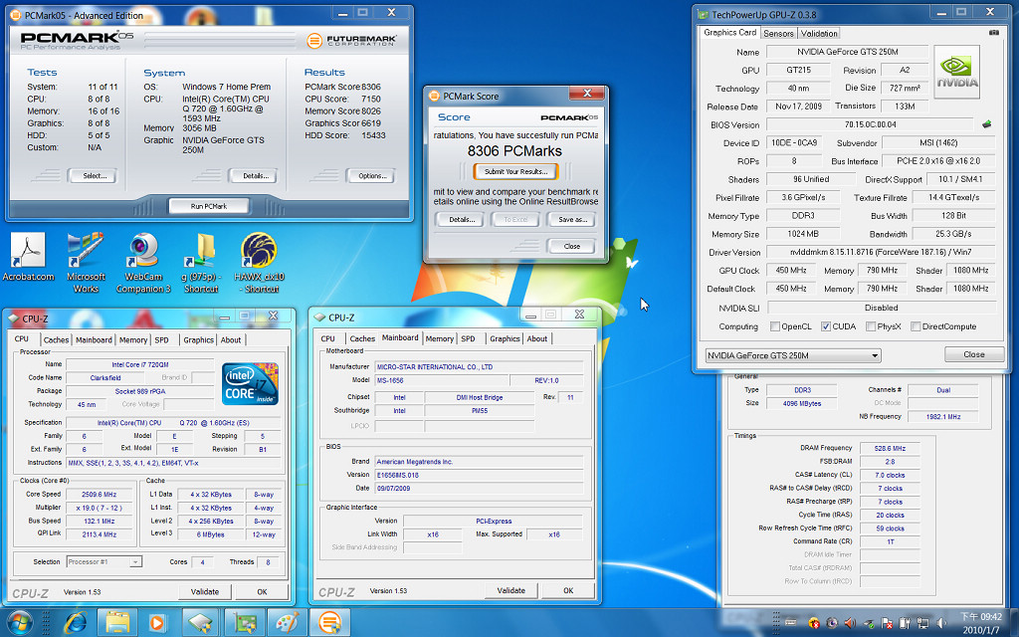This screenshot has height=637, width=1019.
Task: Click the keyboard icon in system tray
Action: pos(791,623)
